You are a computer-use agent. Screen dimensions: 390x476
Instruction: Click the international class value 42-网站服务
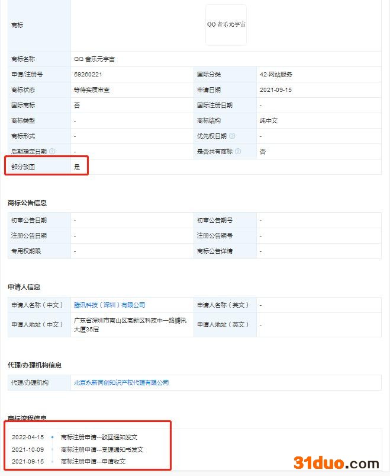coord(276,74)
